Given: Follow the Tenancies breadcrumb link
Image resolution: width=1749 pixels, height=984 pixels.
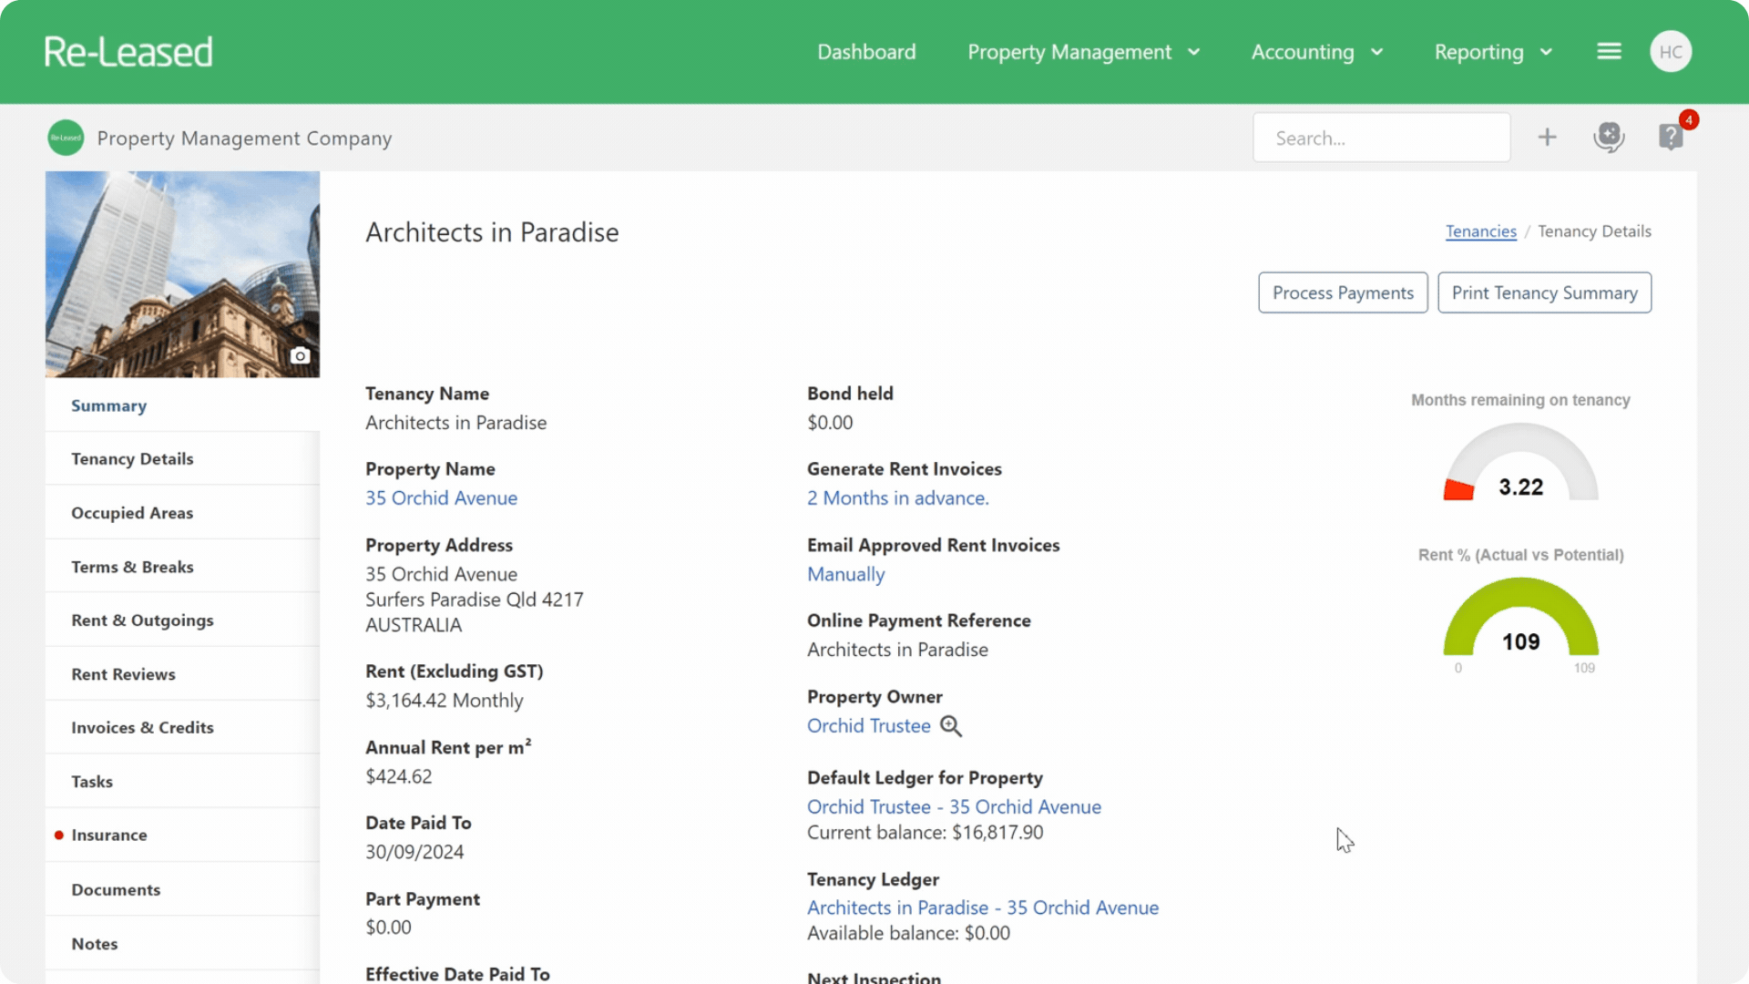Looking at the screenshot, I should tap(1480, 231).
